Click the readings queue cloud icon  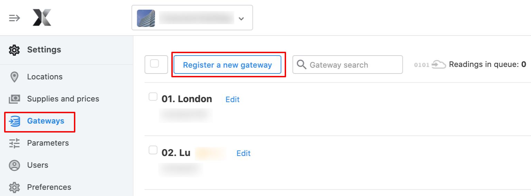coord(439,65)
